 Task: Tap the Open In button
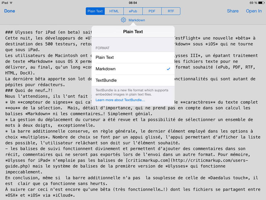(254, 11)
